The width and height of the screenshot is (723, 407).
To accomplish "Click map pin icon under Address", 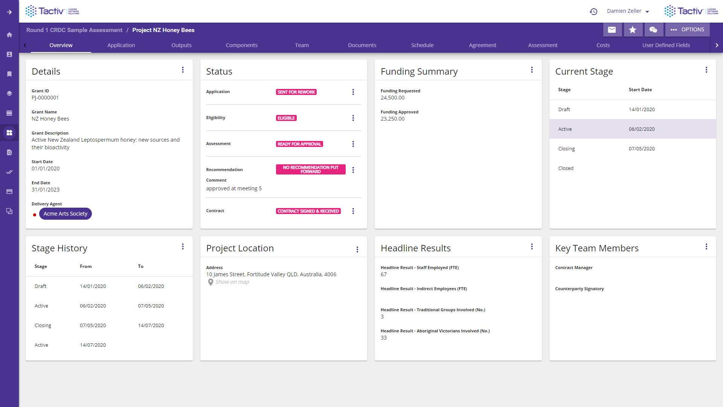I will point(210,282).
